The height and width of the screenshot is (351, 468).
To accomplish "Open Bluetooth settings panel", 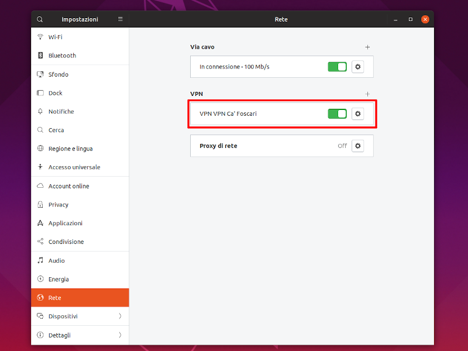I will click(x=80, y=56).
